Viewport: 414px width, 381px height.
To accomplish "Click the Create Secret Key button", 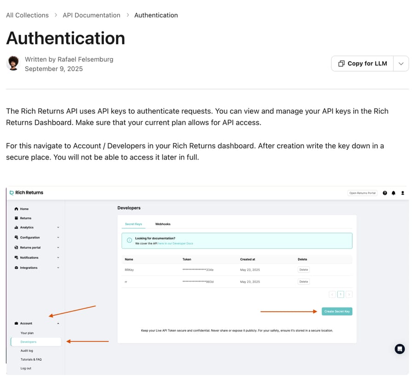I will (337, 311).
